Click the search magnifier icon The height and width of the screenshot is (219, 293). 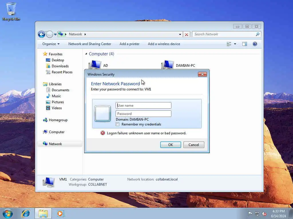tap(258, 34)
